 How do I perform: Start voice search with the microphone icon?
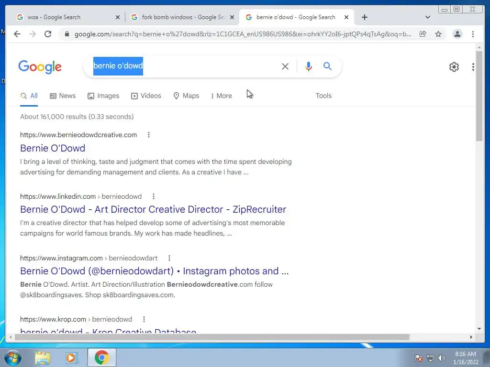click(309, 66)
